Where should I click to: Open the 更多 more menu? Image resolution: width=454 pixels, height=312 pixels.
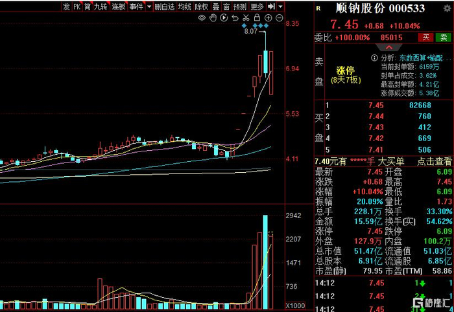pos(257,6)
